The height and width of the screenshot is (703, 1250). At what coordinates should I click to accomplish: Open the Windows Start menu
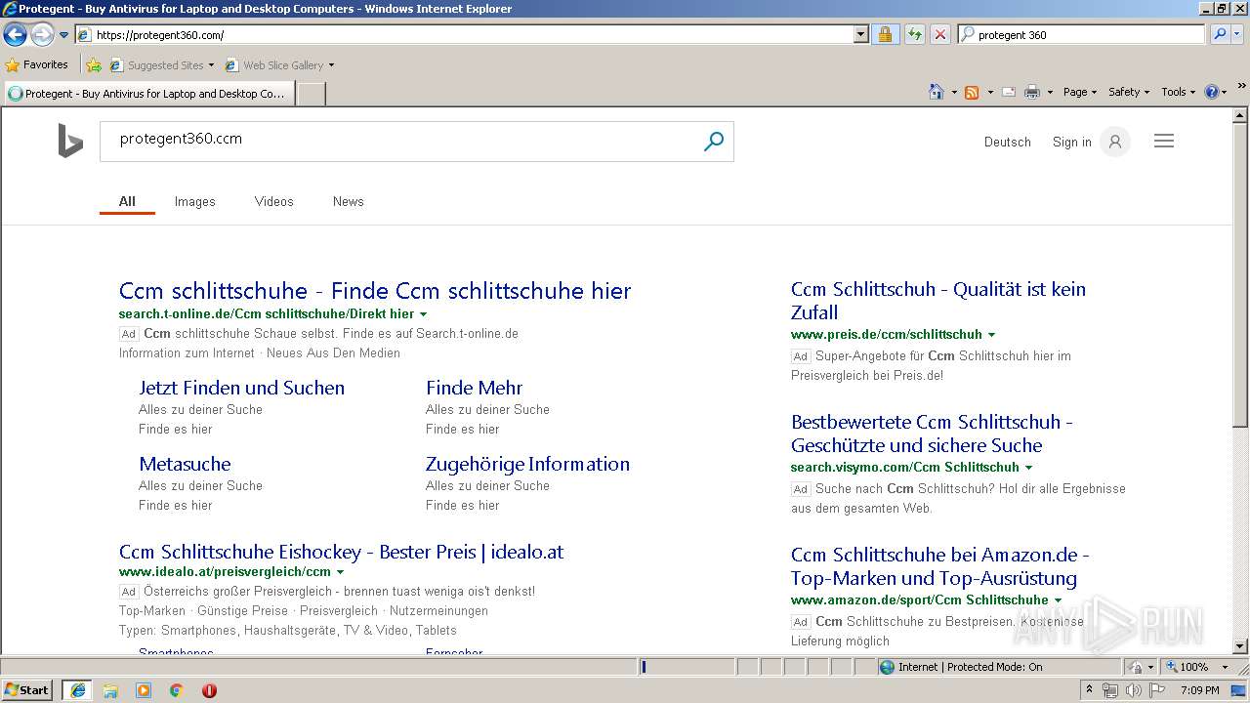[26, 689]
